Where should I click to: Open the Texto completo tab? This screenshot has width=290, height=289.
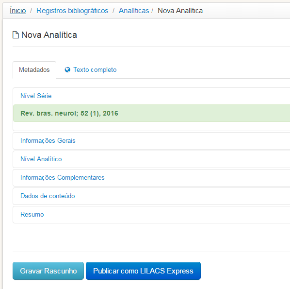[90, 70]
